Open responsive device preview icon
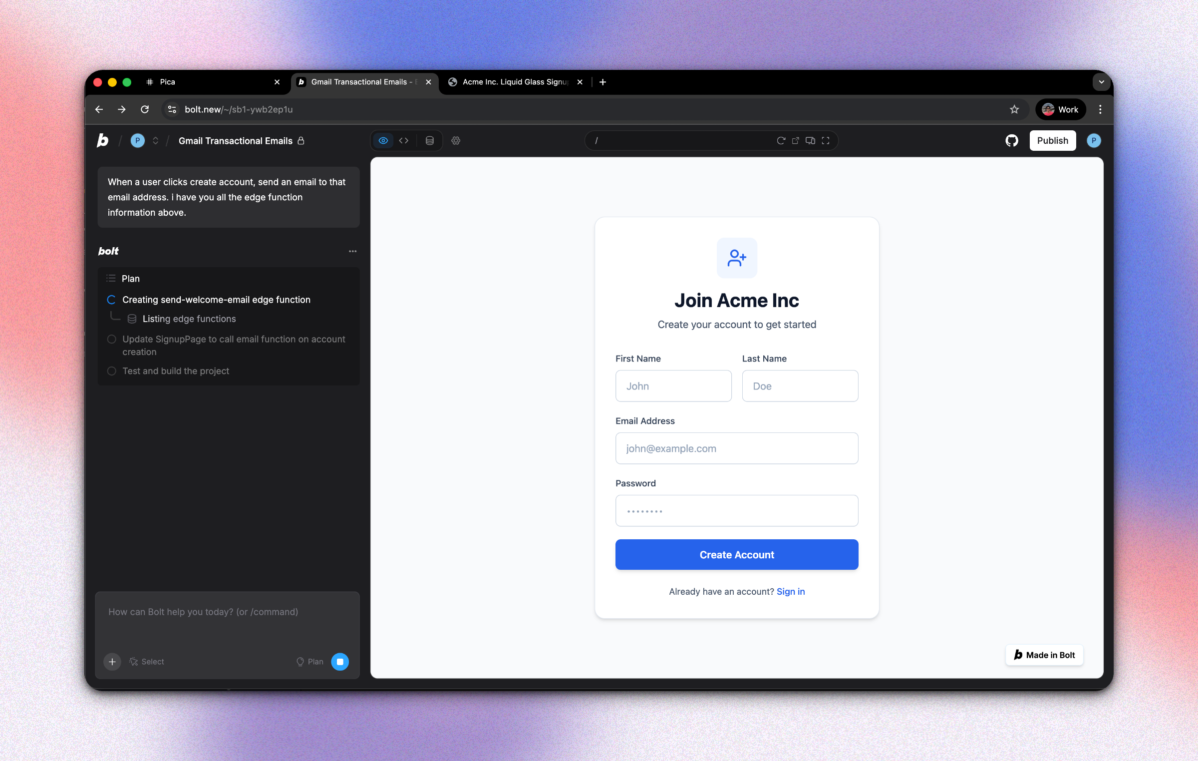The height and width of the screenshot is (761, 1198). [x=810, y=140]
